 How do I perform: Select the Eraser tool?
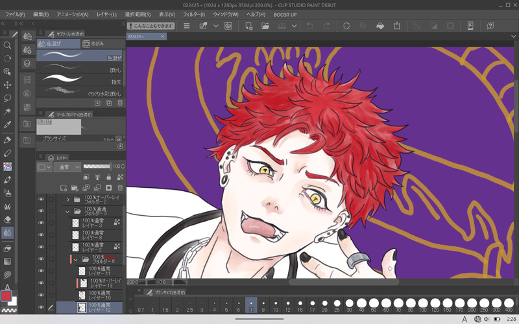coord(7,219)
